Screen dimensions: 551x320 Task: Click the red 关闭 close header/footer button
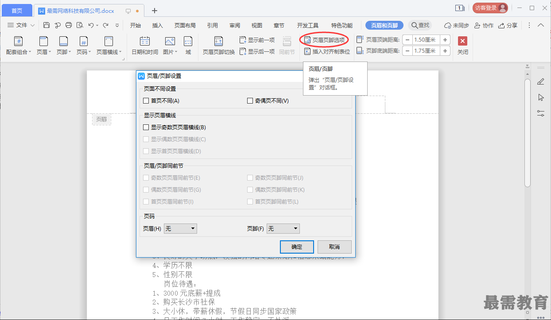462,46
